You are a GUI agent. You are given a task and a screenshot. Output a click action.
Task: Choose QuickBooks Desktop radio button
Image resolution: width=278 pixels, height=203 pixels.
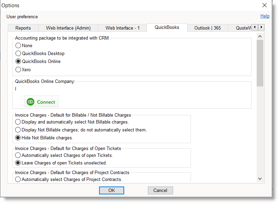[x=18, y=53]
